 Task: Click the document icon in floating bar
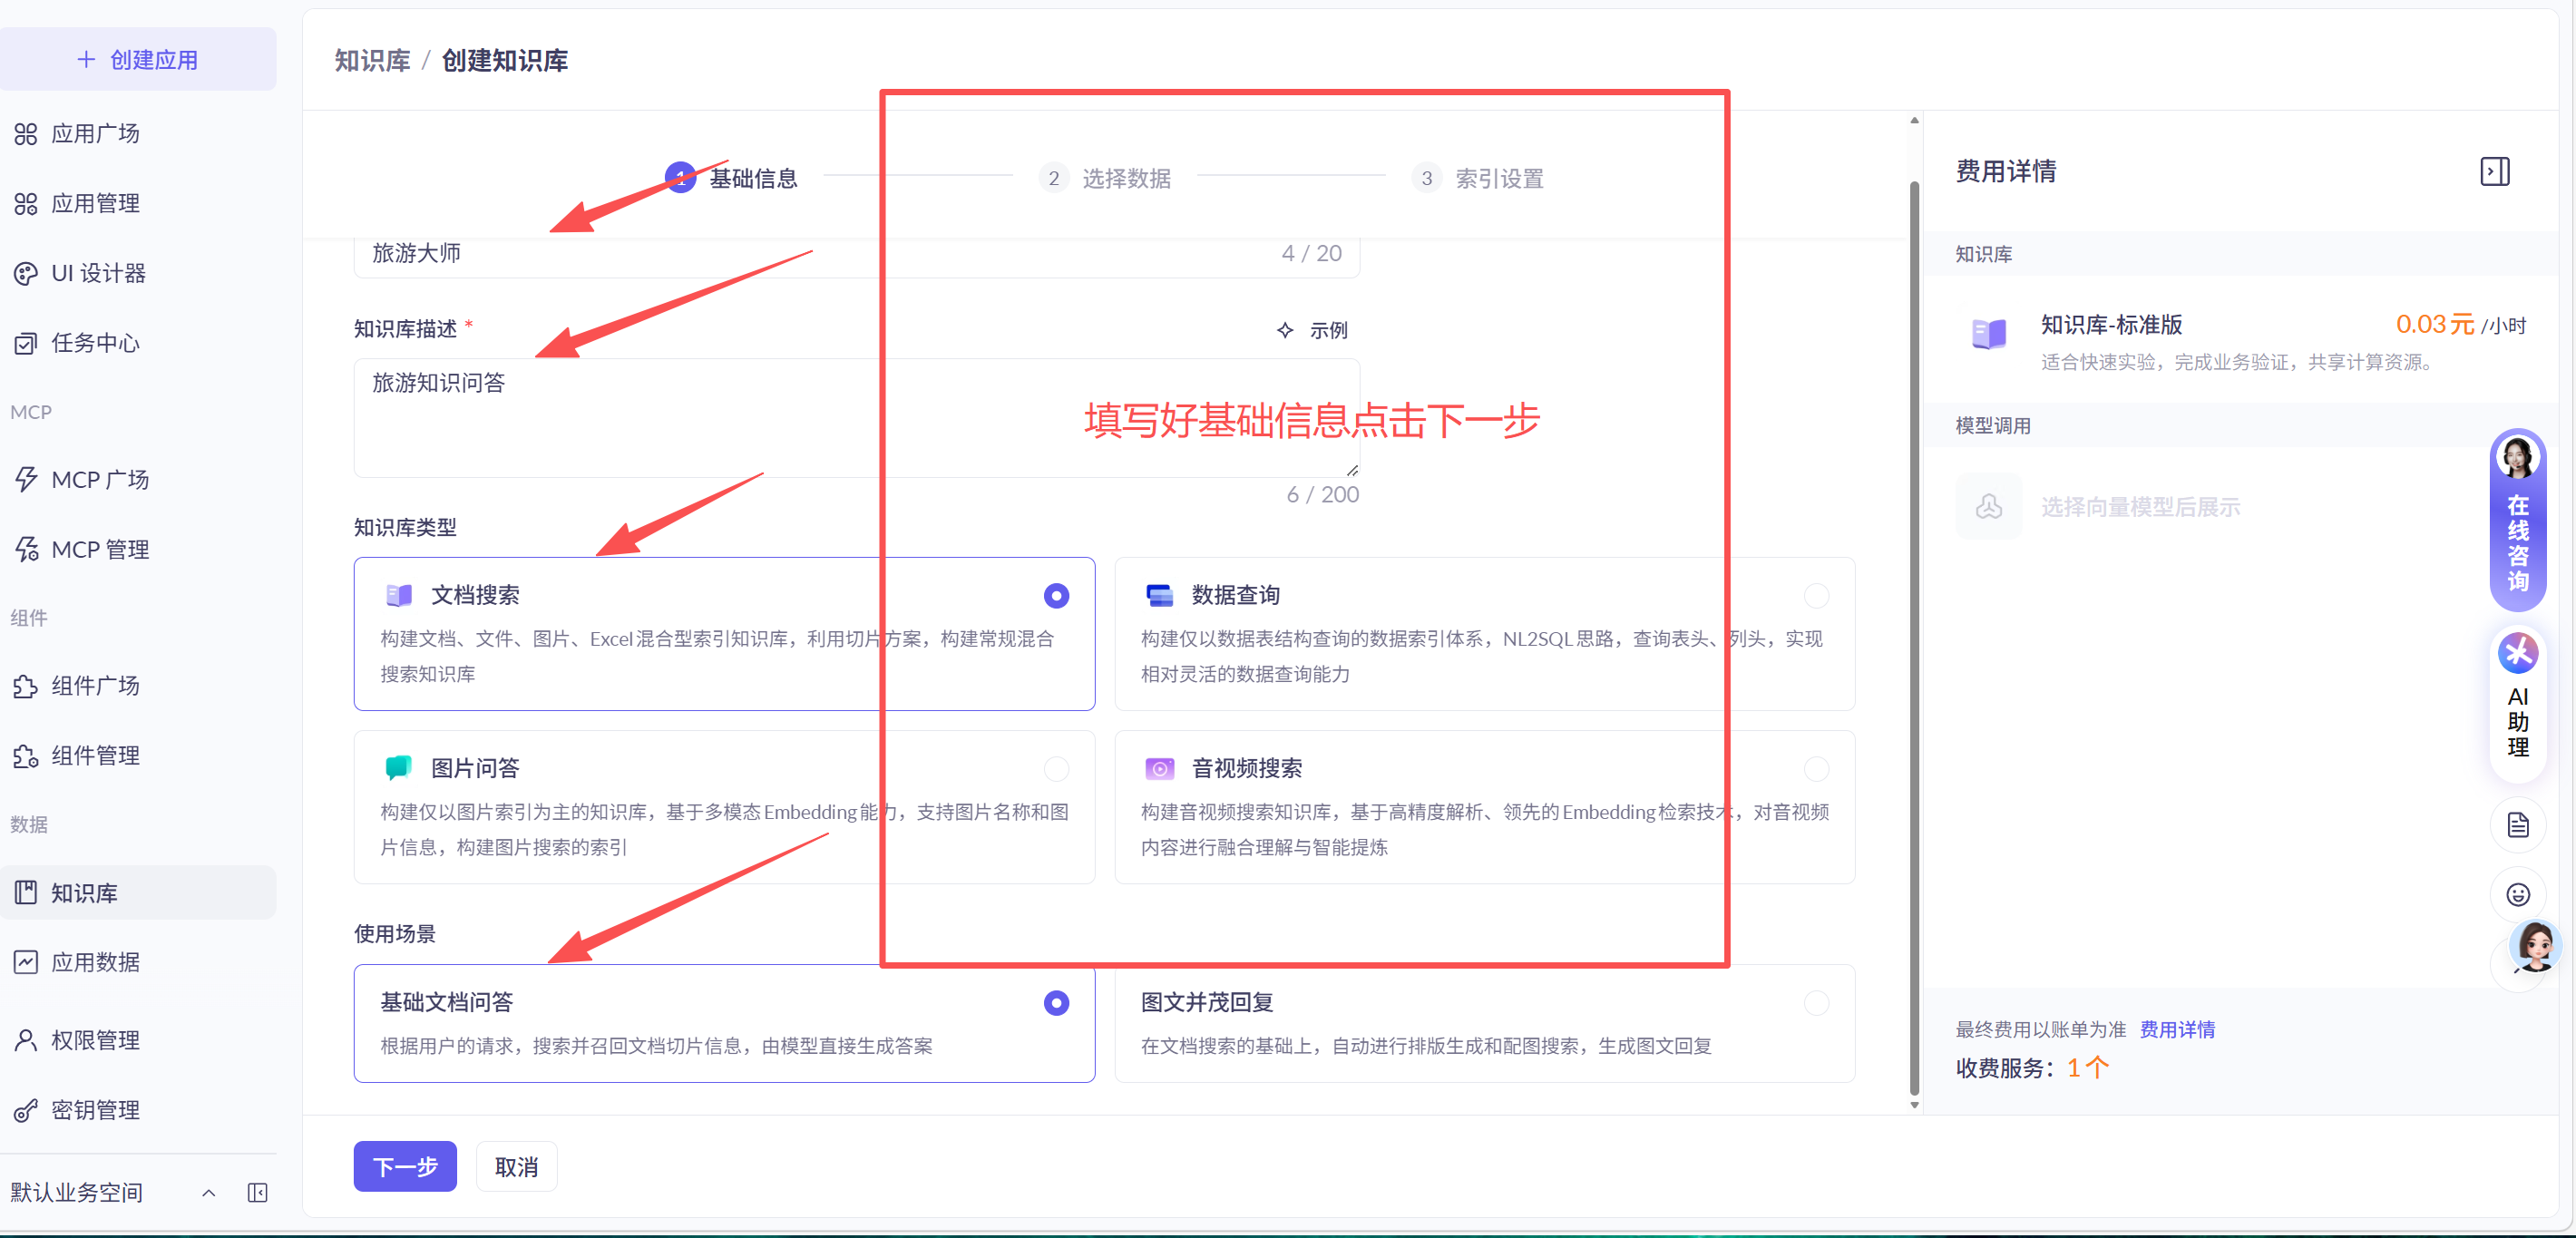pos(2517,825)
